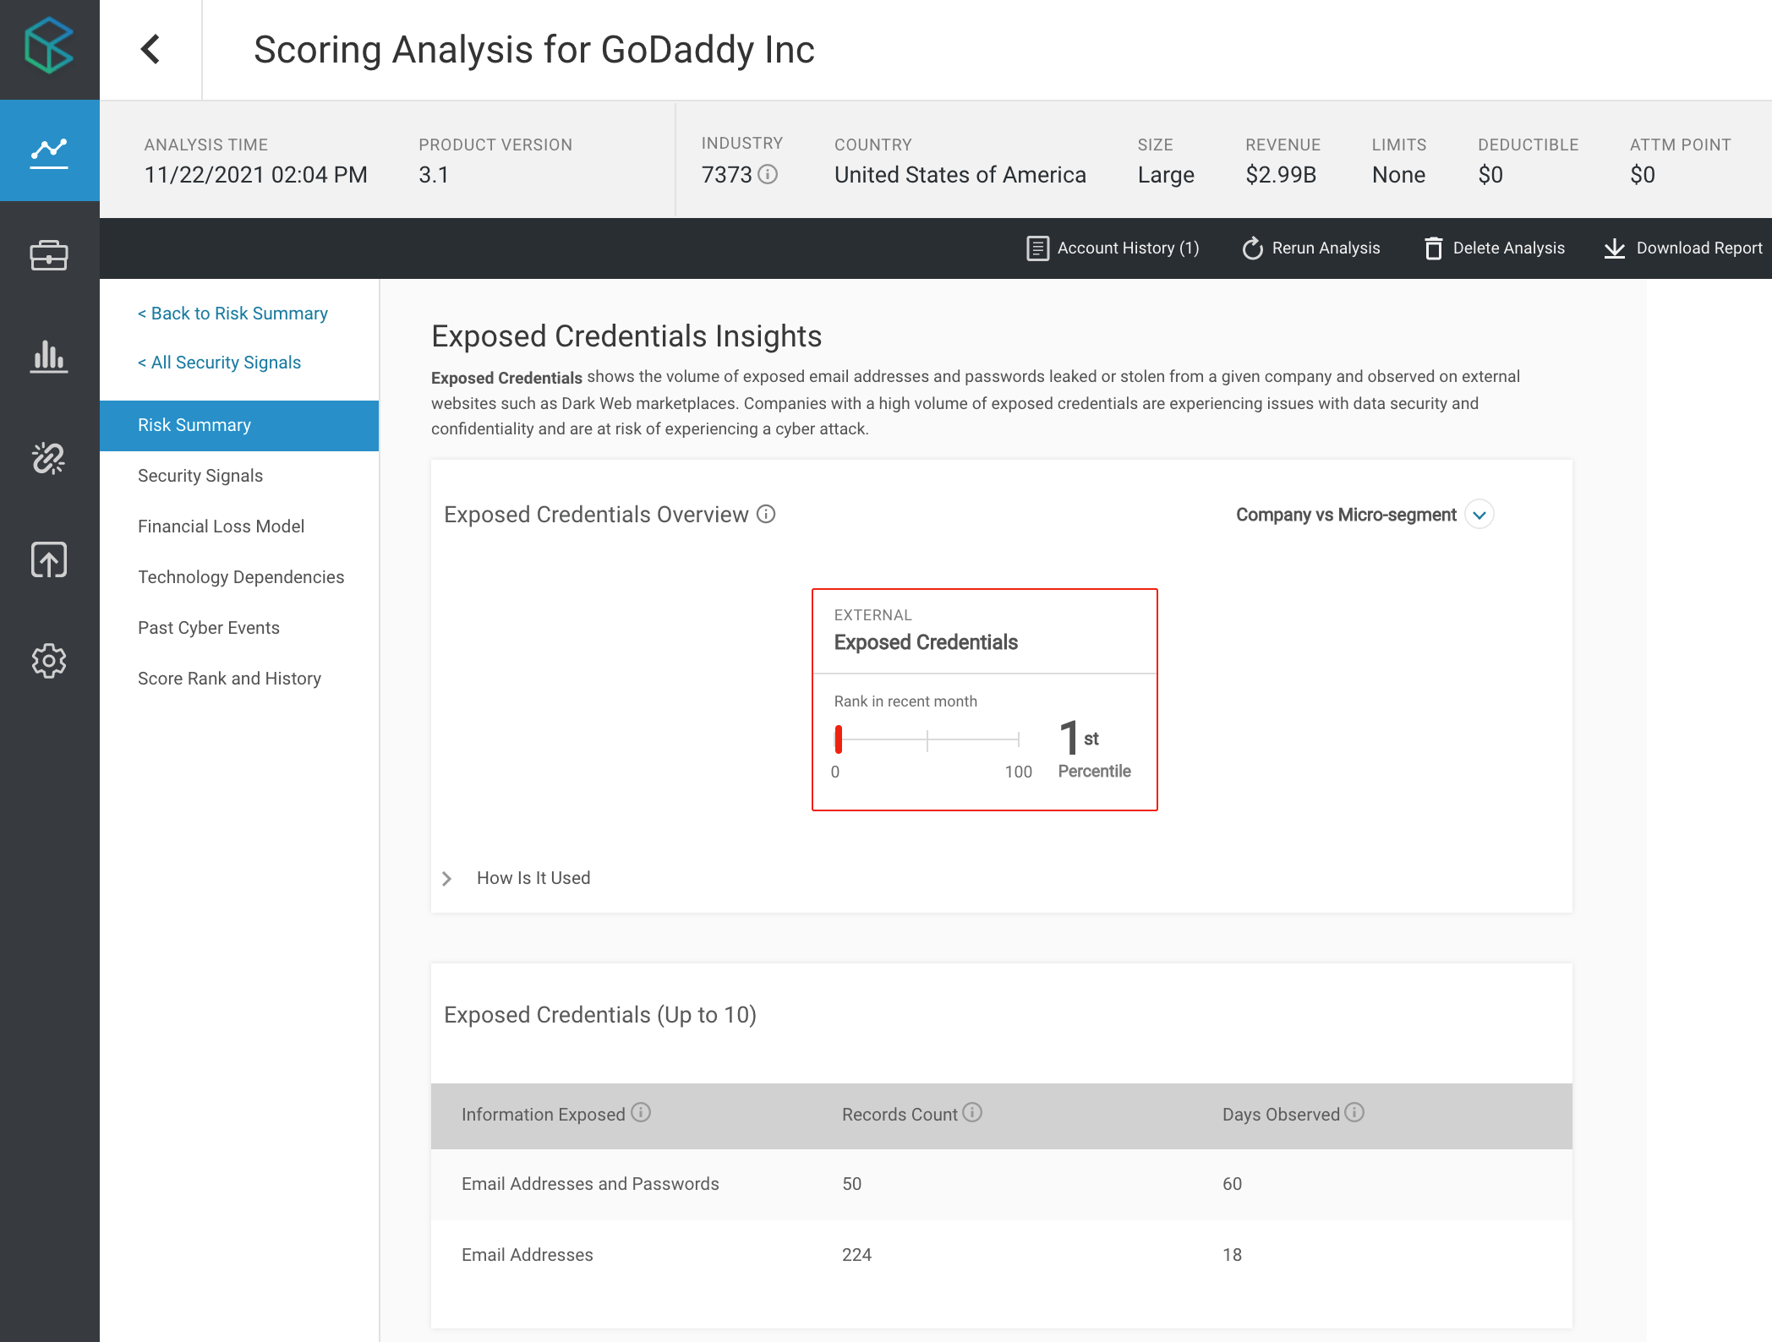
Task: Open the upload sidebar icon
Action: tap(49, 559)
